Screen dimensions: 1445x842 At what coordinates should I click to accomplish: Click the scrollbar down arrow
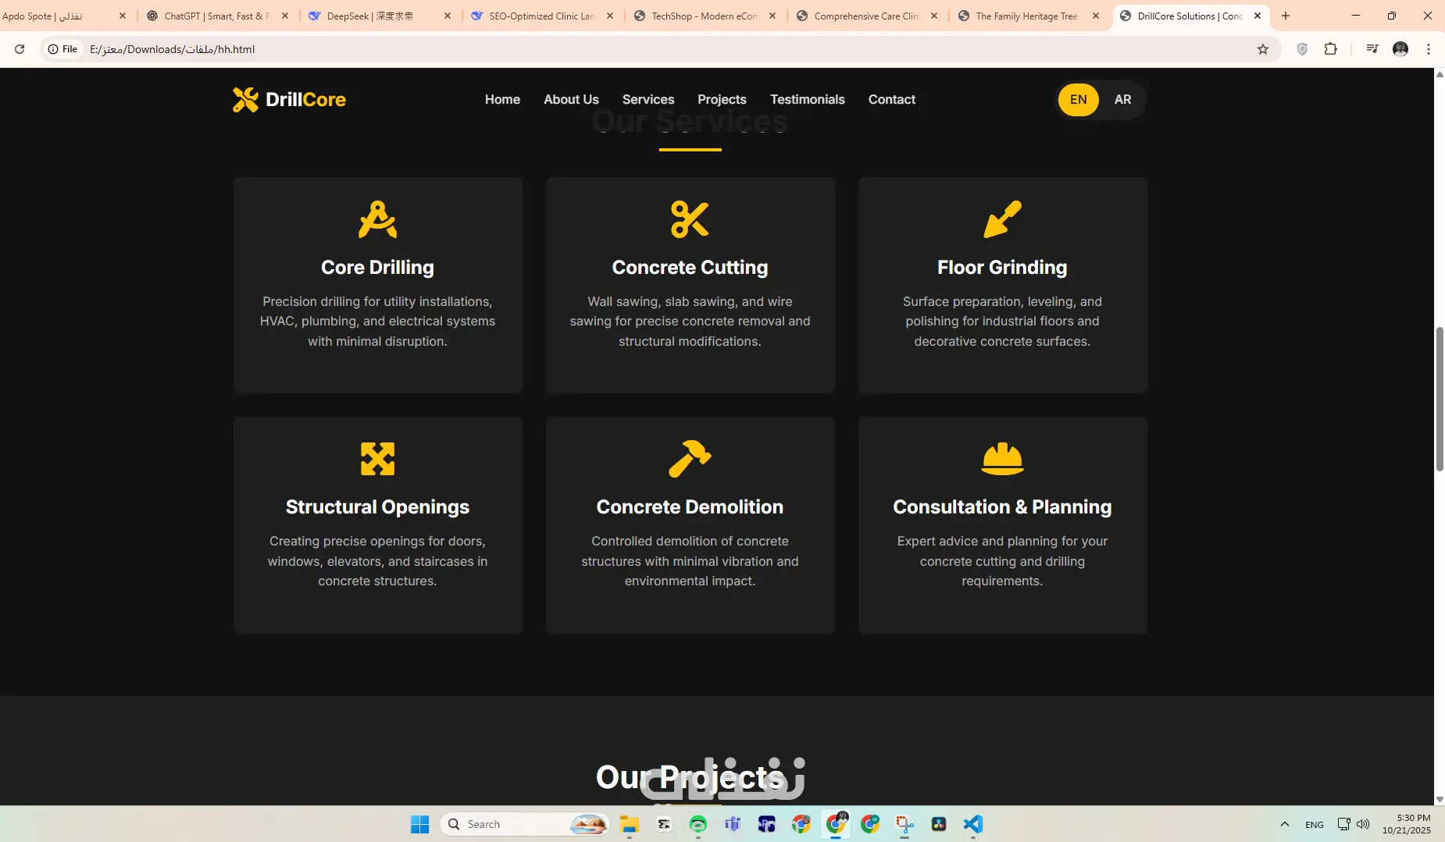1440,799
